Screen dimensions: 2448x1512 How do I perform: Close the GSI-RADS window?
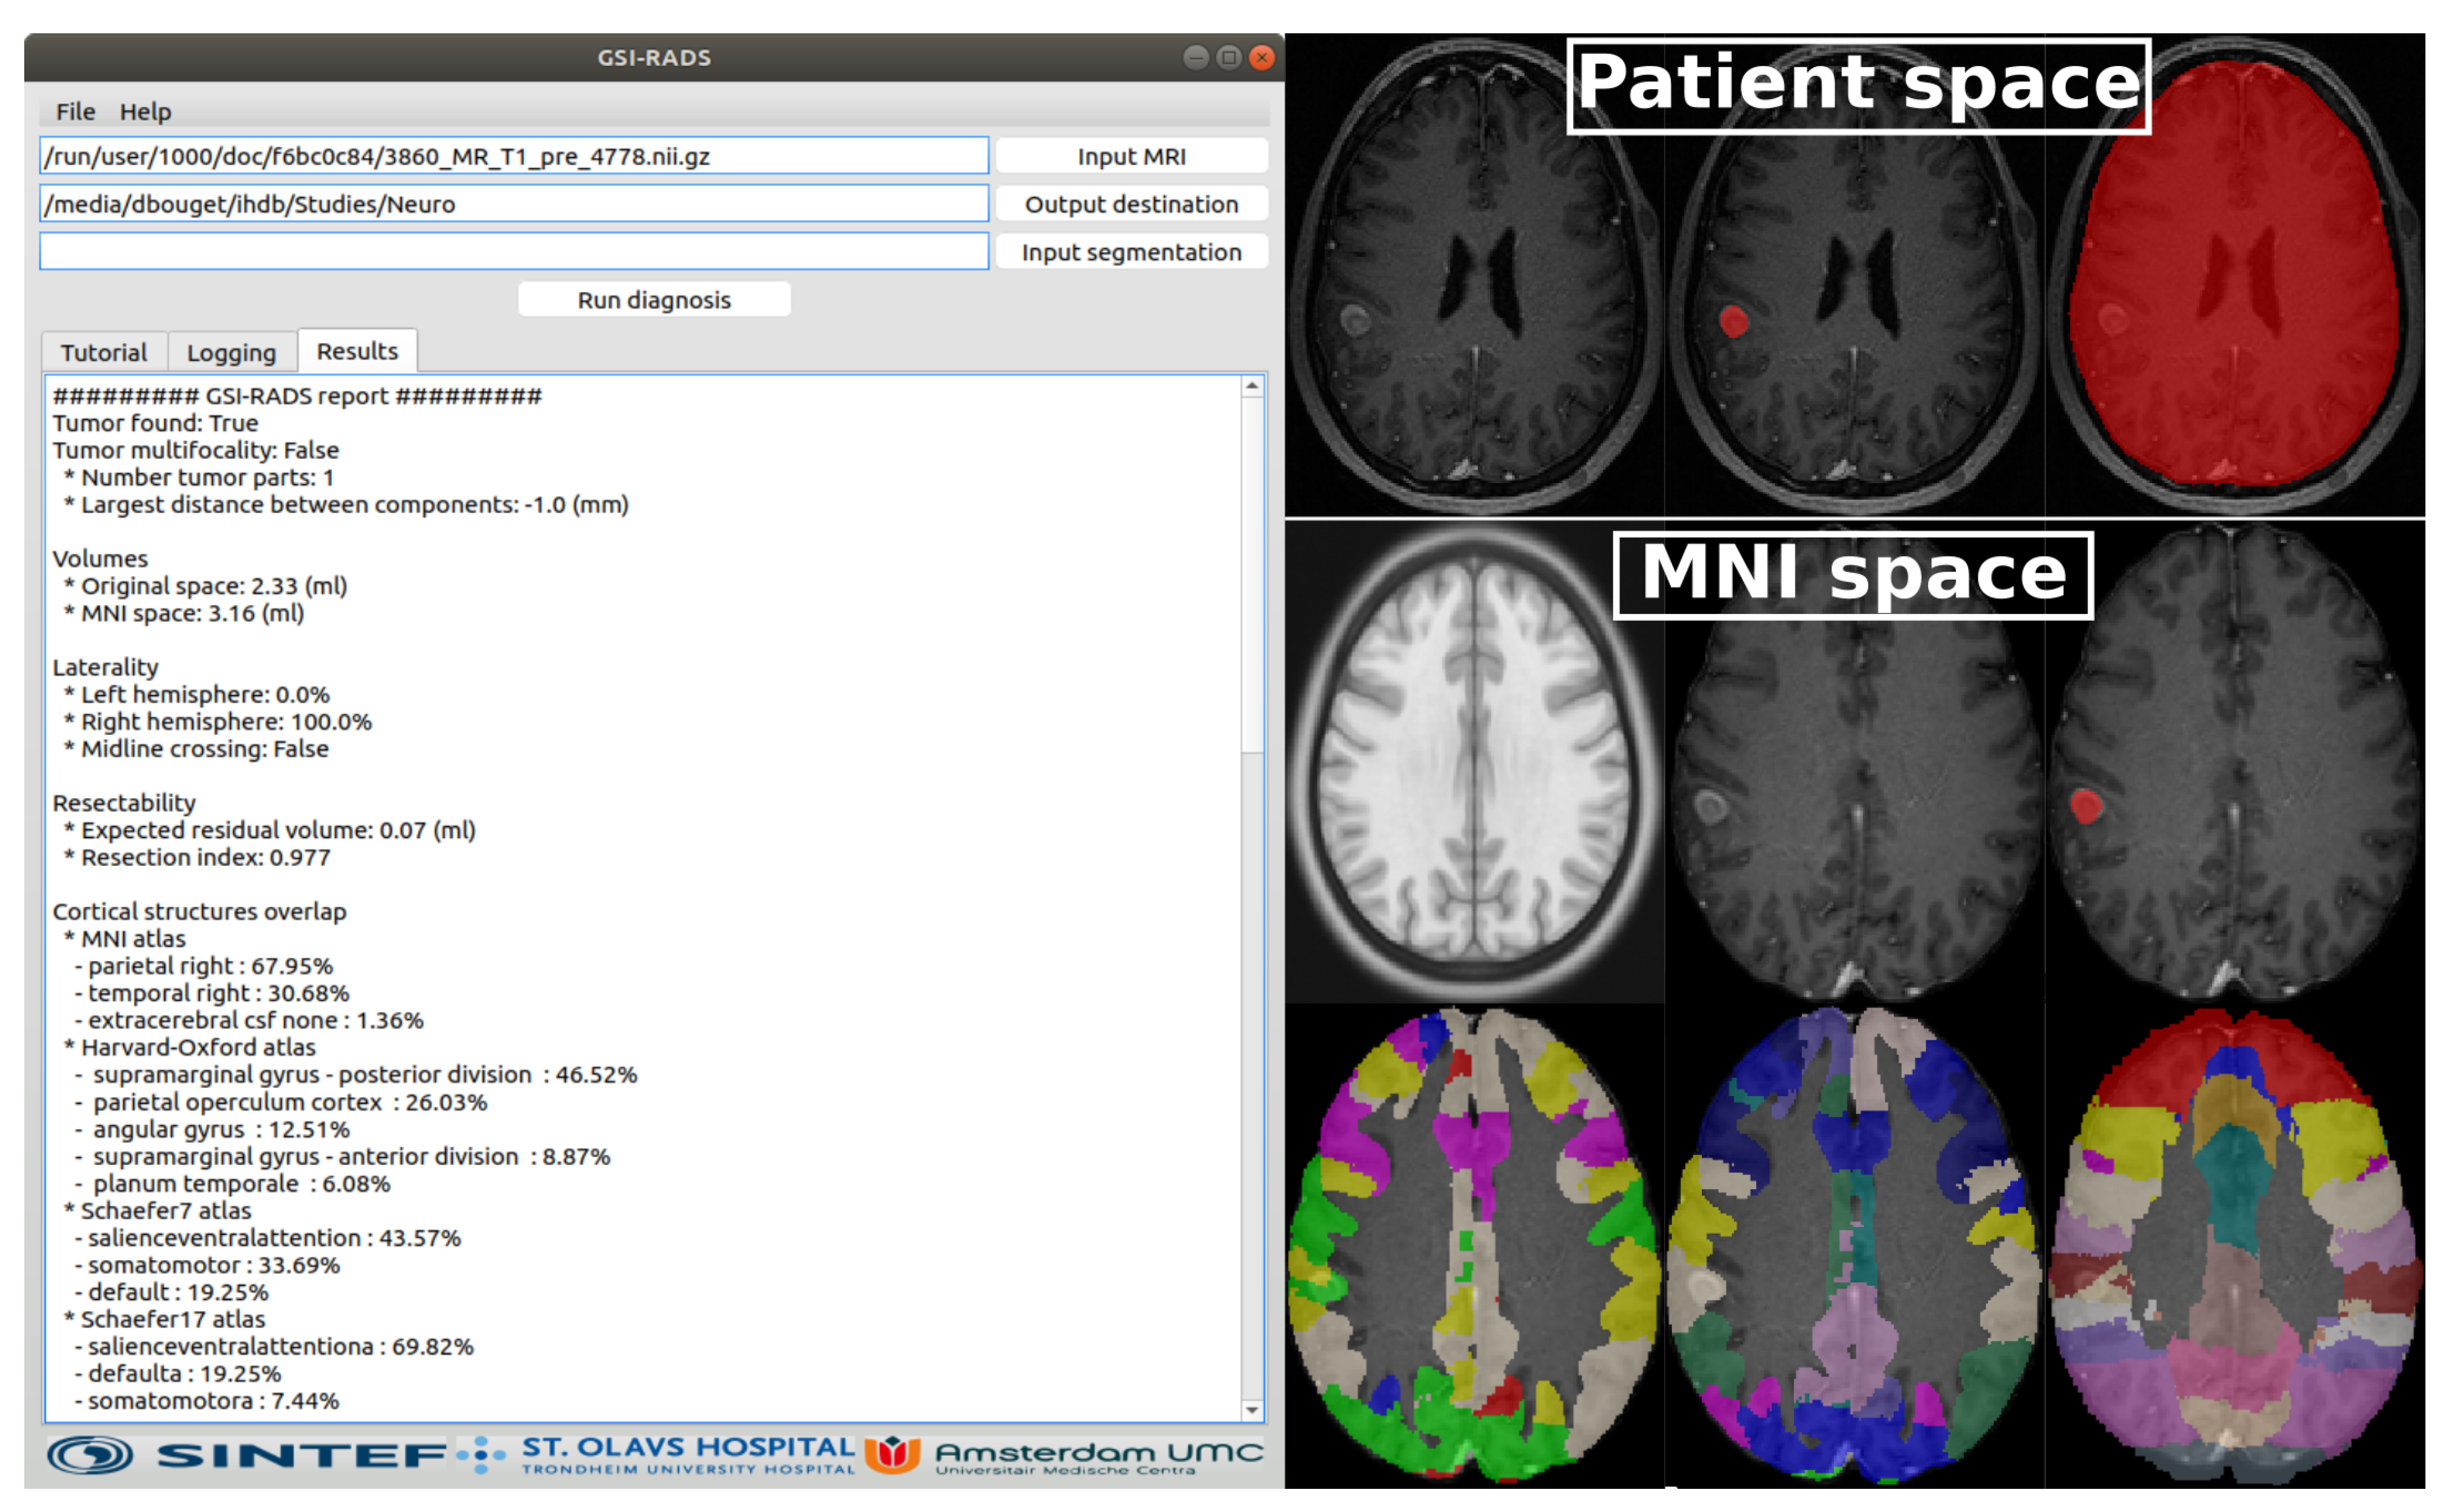[1262, 57]
